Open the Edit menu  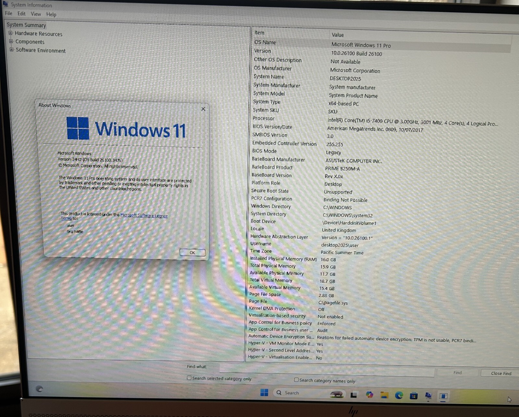[21, 14]
